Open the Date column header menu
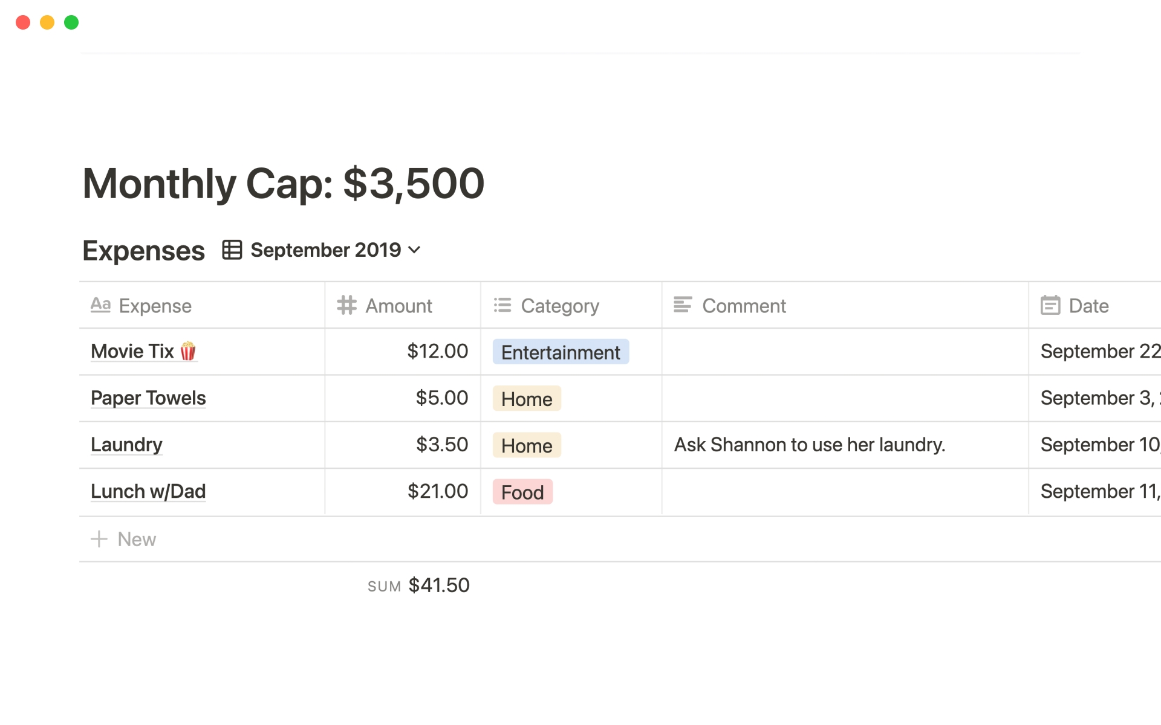The image size is (1161, 725). pos(1088,305)
